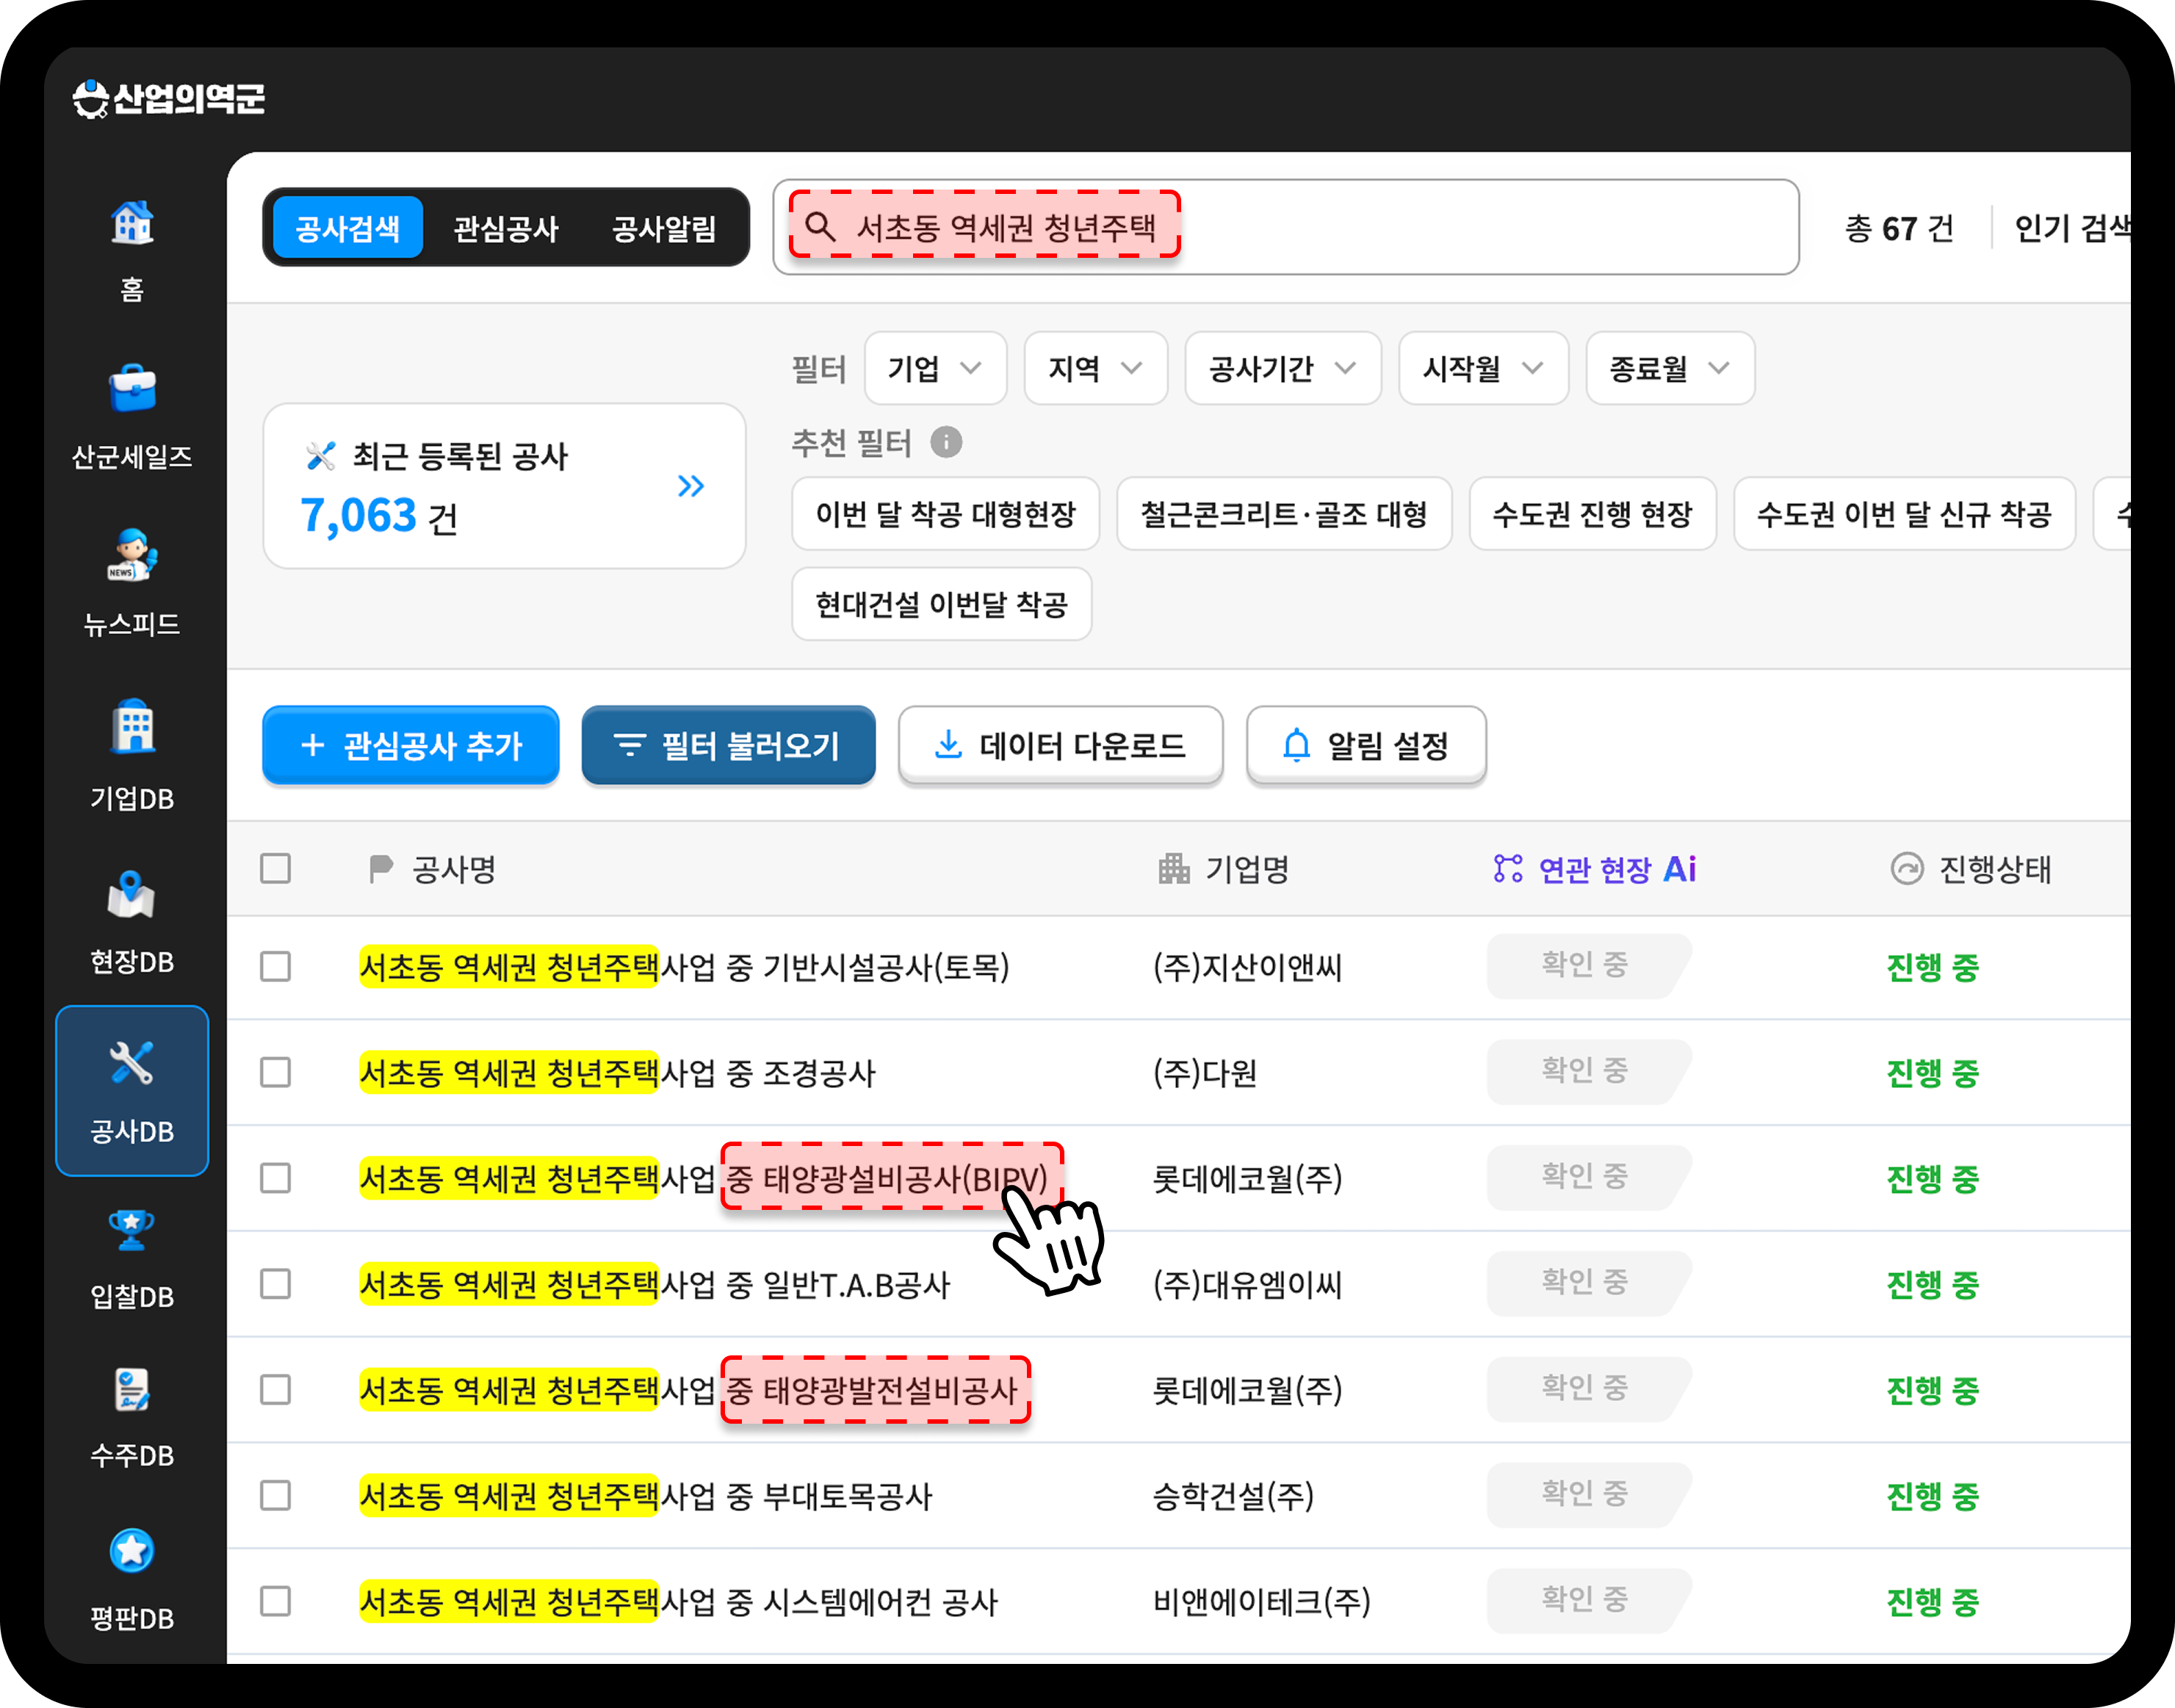Check the 시스템에어컨 공사 row checkbox
Screen dimensions: 2175x1708
click(275, 1601)
